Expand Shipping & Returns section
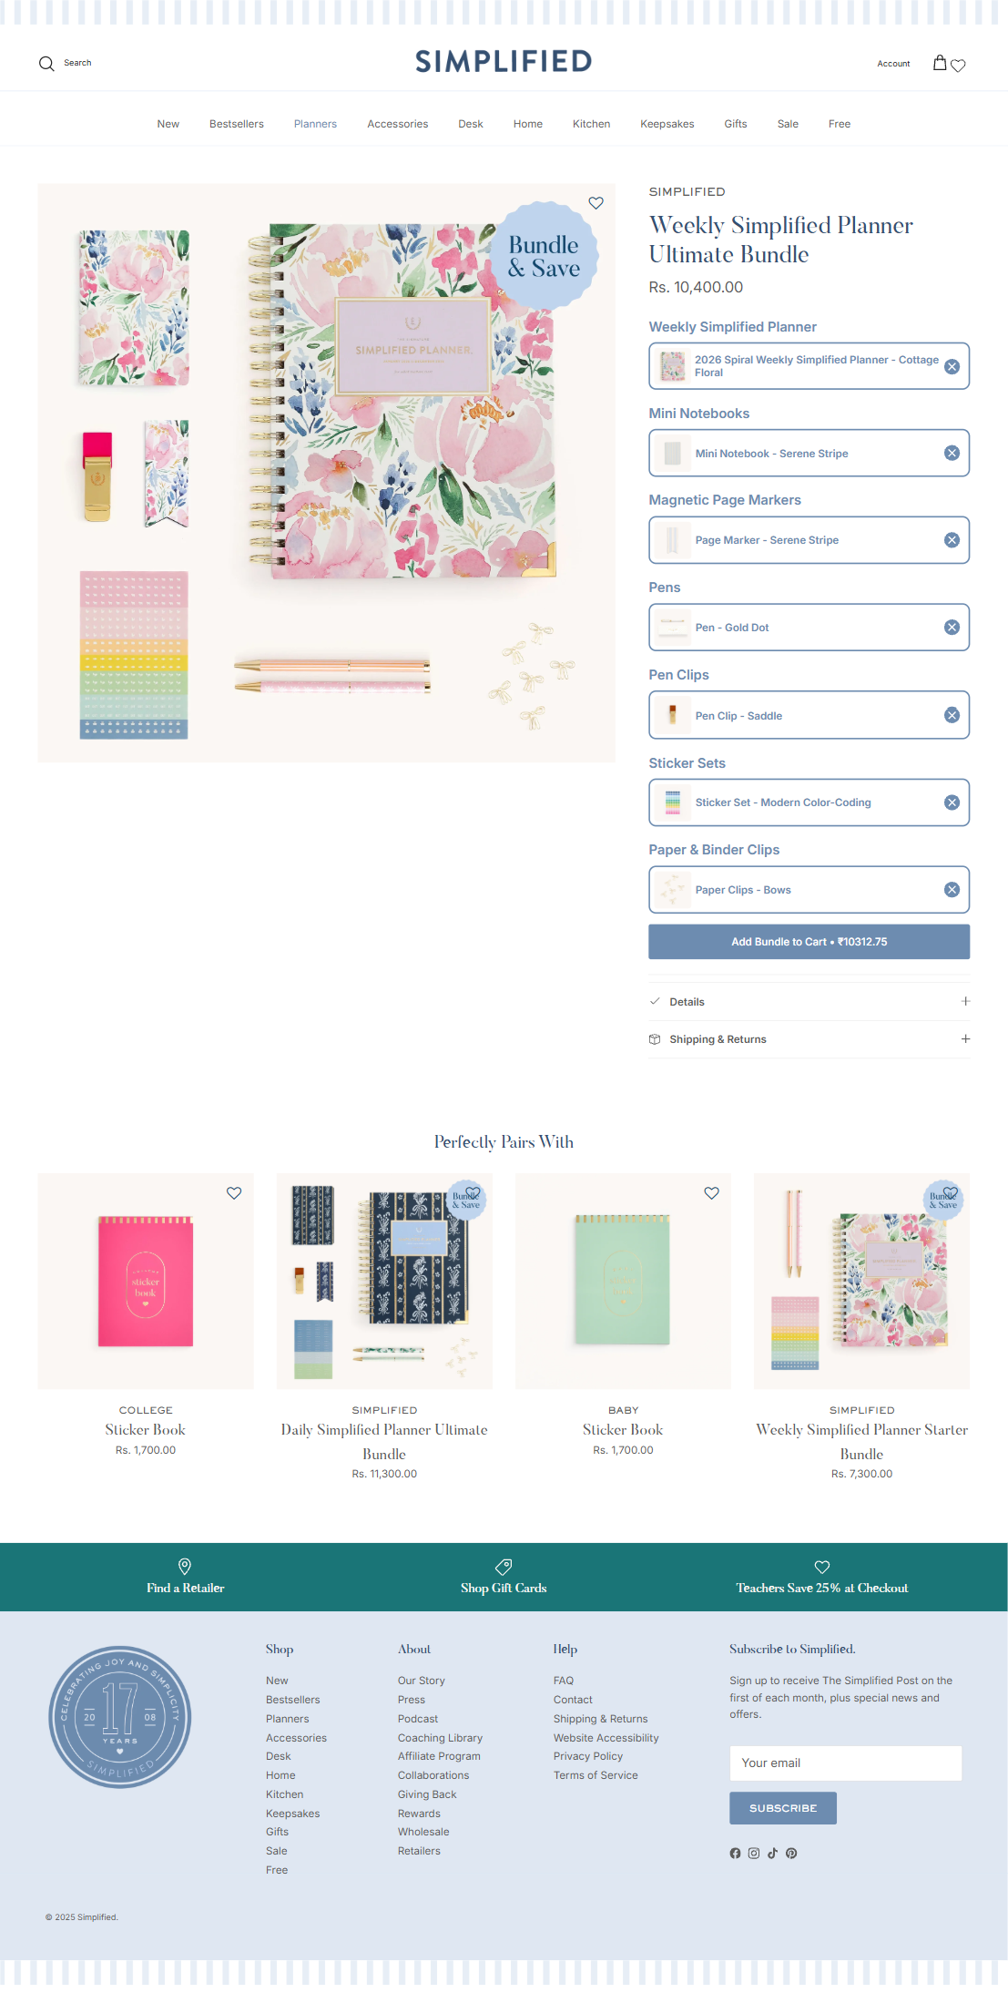 [x=809, y=1039]
